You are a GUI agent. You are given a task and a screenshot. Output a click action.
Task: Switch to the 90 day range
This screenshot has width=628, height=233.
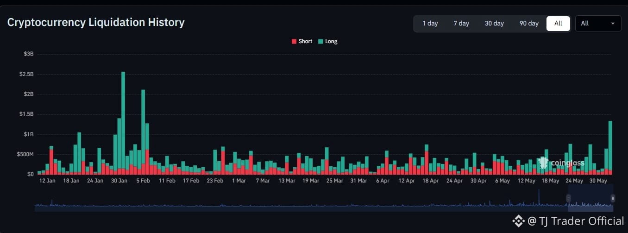click(529, 23)
